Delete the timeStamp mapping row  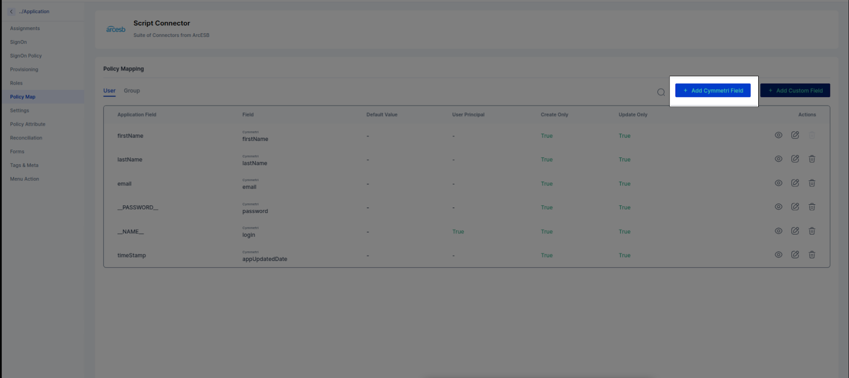coord(811,255)
